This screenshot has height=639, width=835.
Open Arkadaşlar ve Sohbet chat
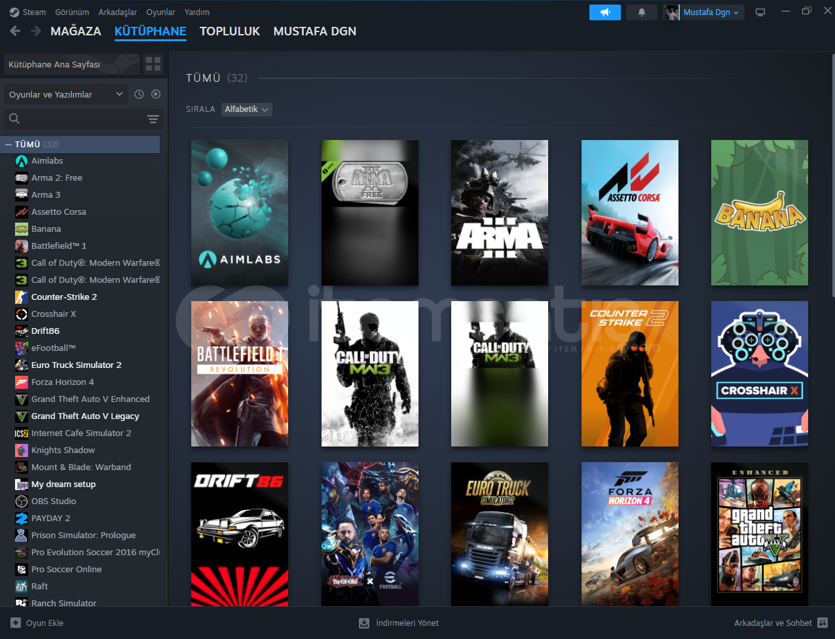point(780,623)
